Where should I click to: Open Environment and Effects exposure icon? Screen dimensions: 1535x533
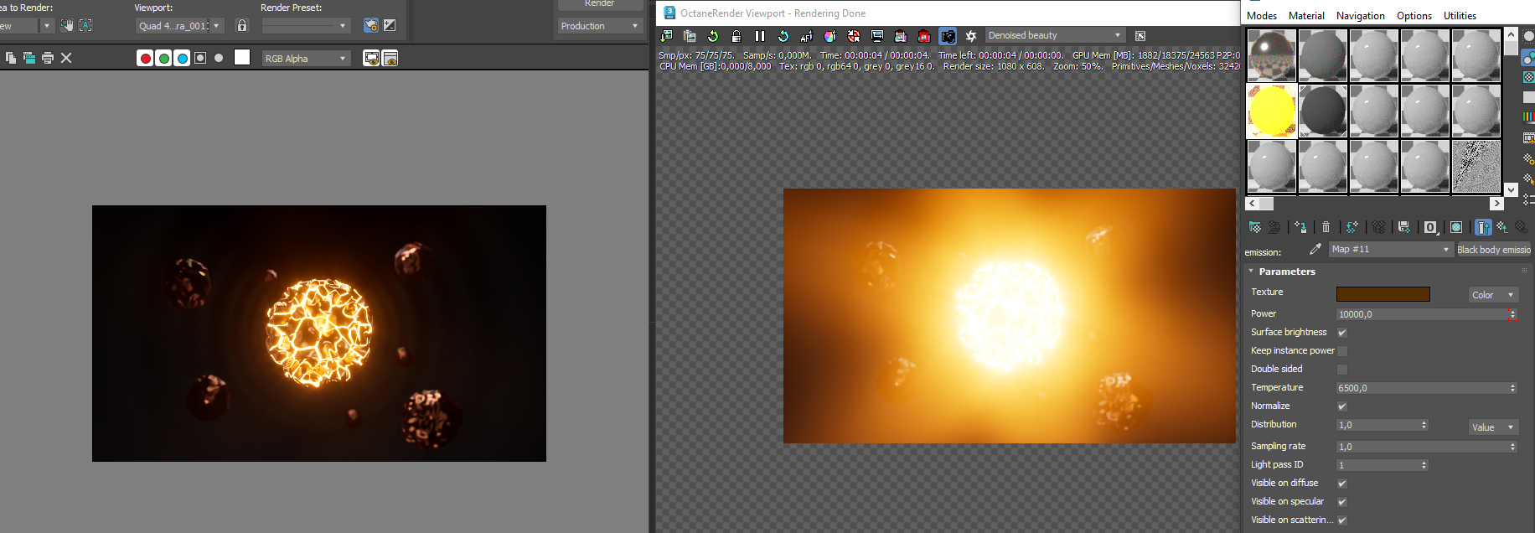(390, 25)
